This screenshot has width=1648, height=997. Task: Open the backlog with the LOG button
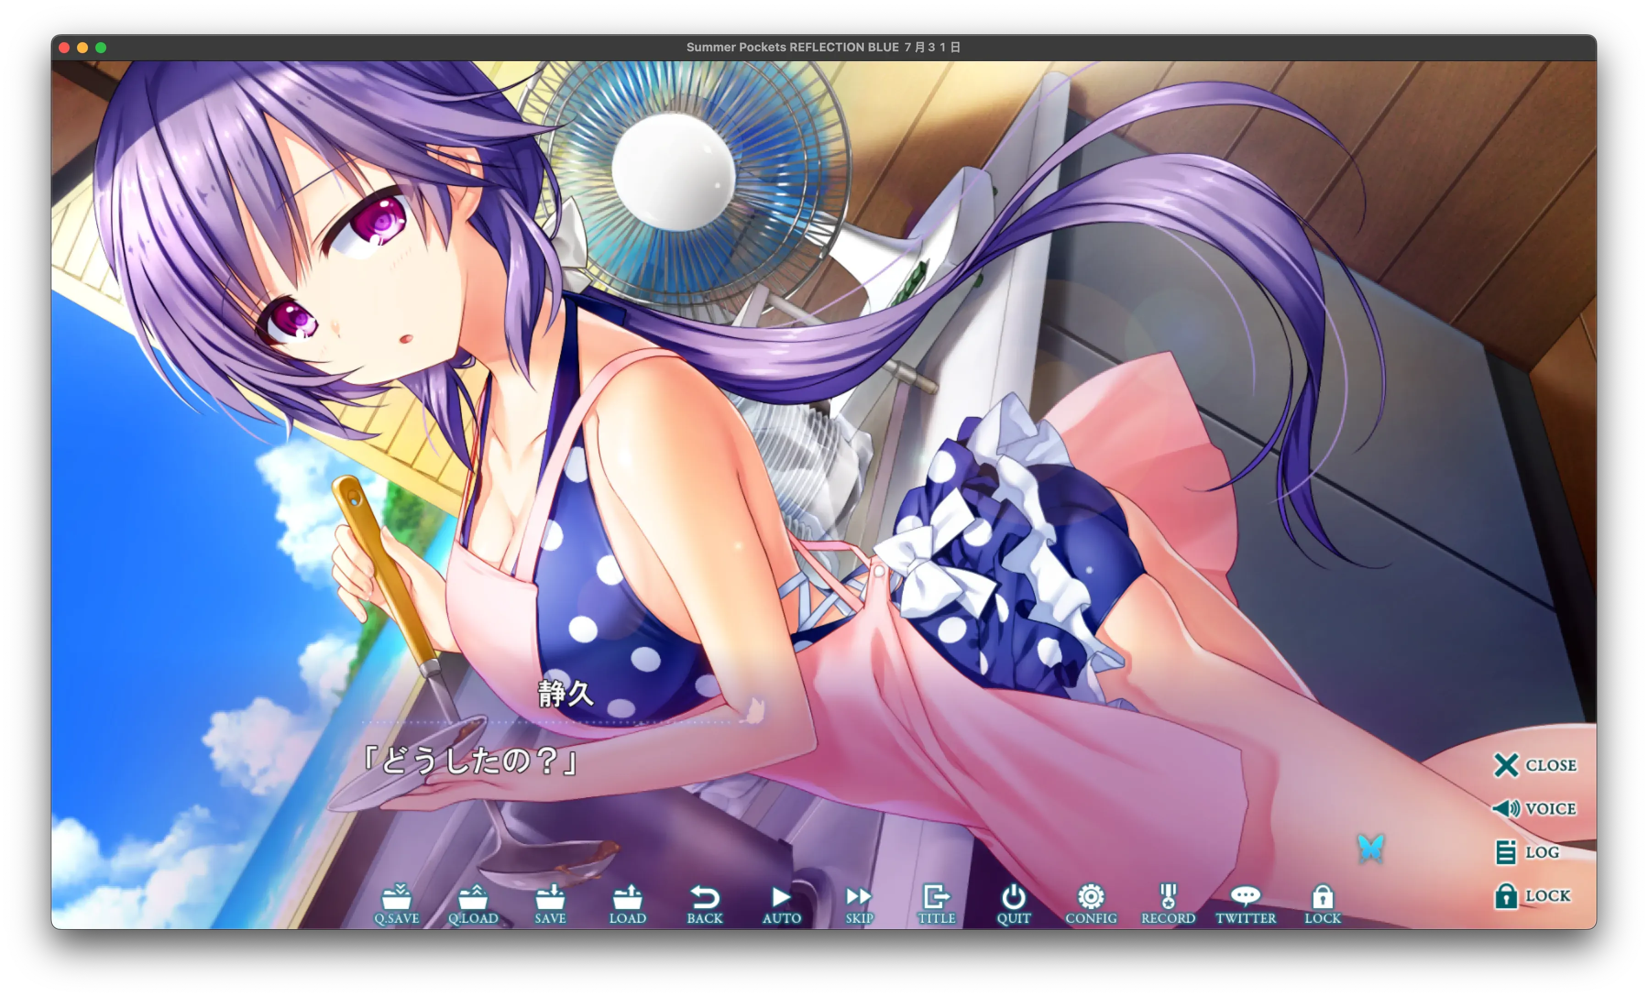[x=1529, y=852]
